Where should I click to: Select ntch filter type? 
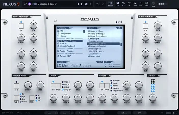(23, 102)
